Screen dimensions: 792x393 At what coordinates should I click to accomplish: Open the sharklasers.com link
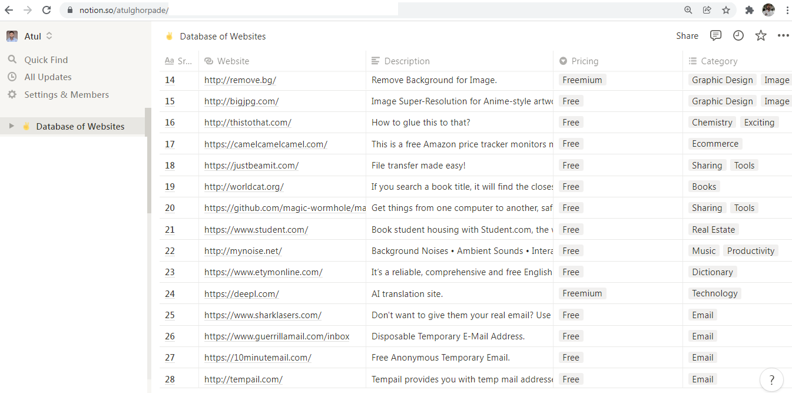pos(263,315)
